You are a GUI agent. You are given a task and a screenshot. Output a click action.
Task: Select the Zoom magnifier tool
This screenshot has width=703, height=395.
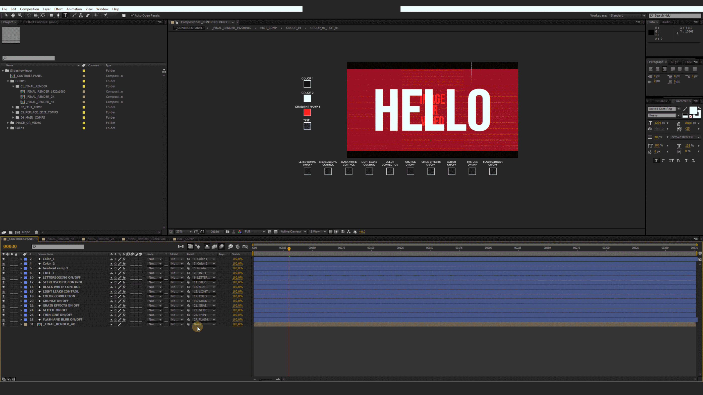click(x=20, y=15)
